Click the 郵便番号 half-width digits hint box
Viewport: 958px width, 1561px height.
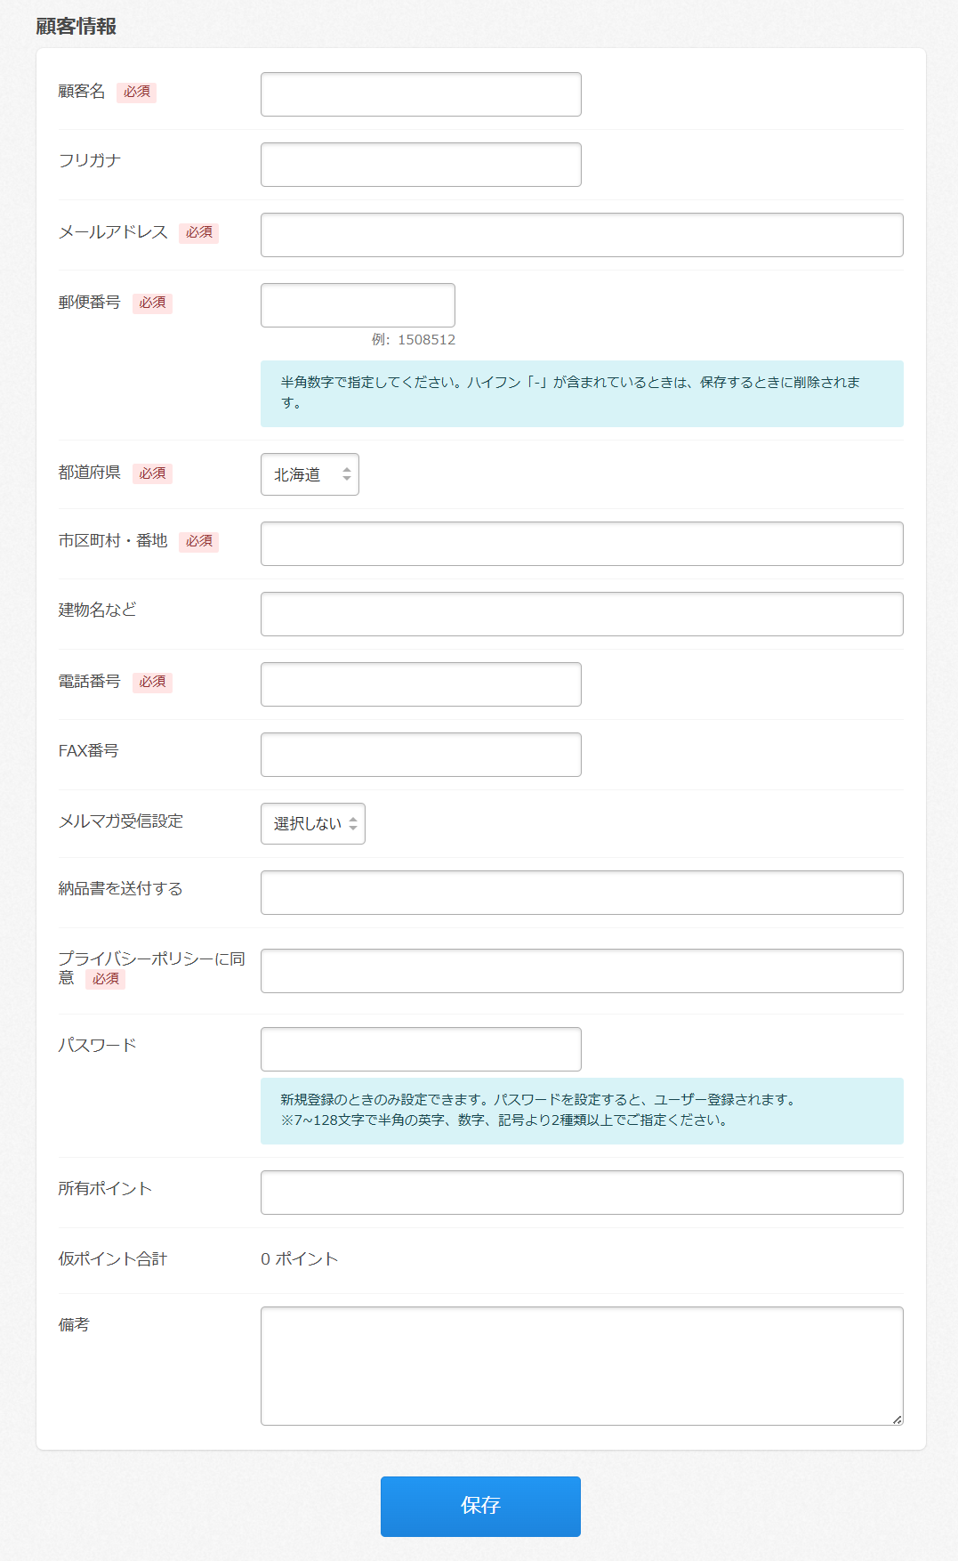(582, 393)
